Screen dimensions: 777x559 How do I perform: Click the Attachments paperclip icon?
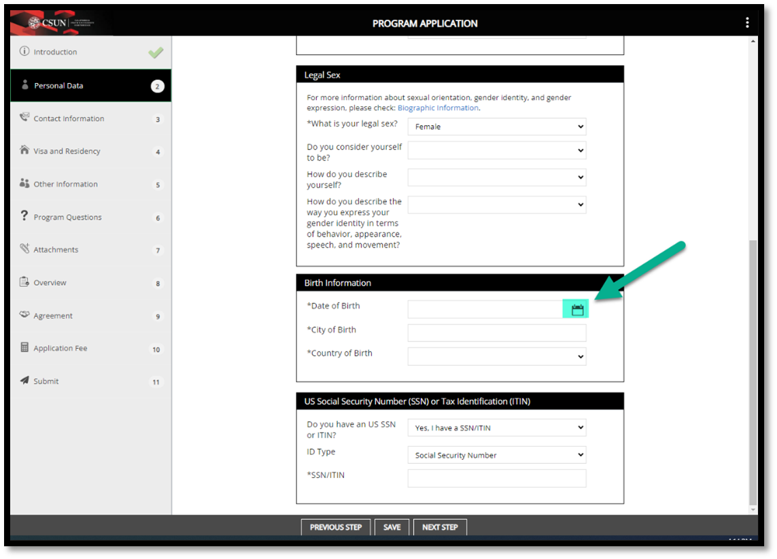tap(24, 249)
